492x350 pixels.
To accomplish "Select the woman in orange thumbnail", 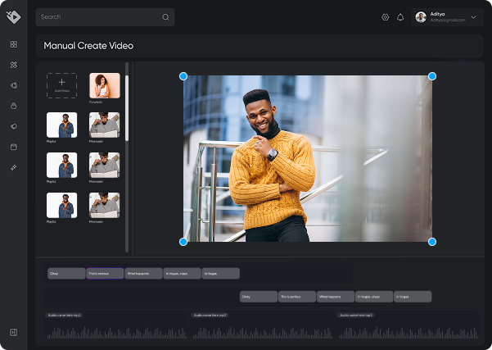I will point(104,85).
